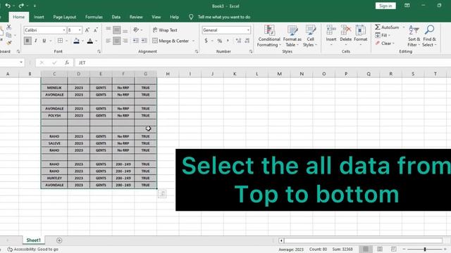
Task: Decrease font size icon
Action: (96, 30)
